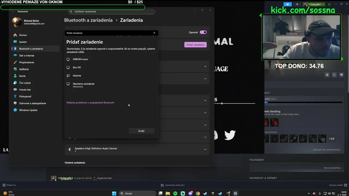Click Bluetooth a zariadenia breadcrumb

[x=88, y=20]
